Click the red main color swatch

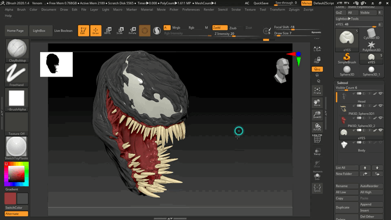[x=10, y=199]
